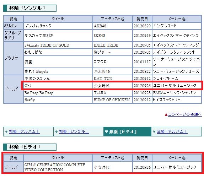The height and width of the screenshot is (178, 204).
Task: Select the active 邦楽［ビデオ］ tab
Action: (127, 131)
